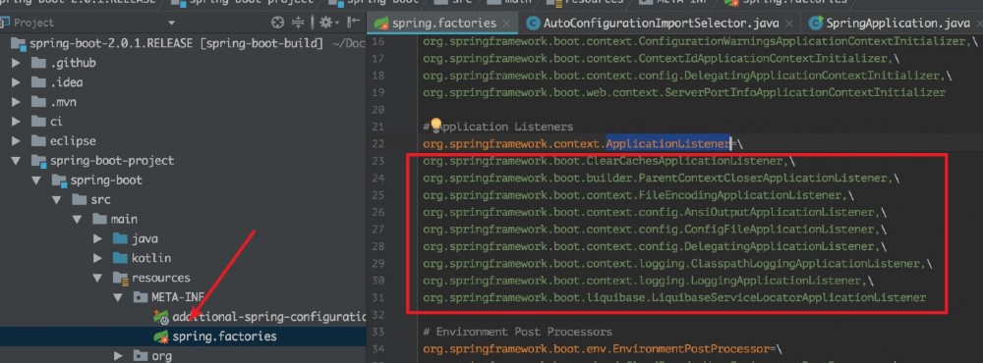Click the scroll-from-source target icon
The image size is (983, 363).
pyautogui.click(x=278, y=24)
